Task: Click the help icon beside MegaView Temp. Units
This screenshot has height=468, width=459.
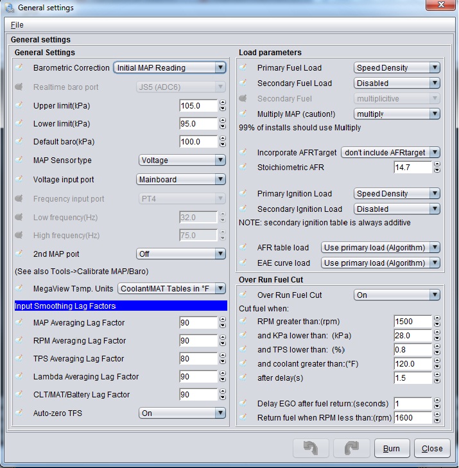Action: click(x=19, y=288)
